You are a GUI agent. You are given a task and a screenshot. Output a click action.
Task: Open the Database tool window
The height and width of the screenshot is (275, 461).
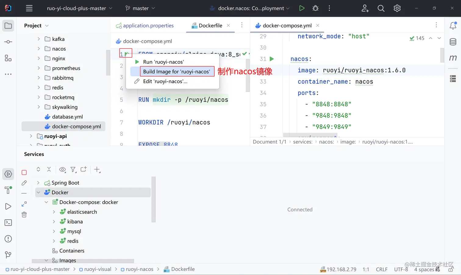pos(453,42)
